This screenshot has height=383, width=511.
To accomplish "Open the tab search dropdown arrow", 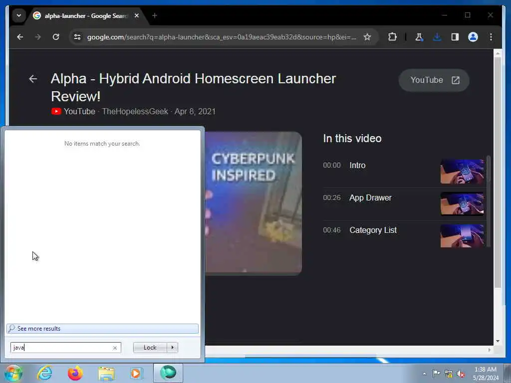I will [19, 15].
